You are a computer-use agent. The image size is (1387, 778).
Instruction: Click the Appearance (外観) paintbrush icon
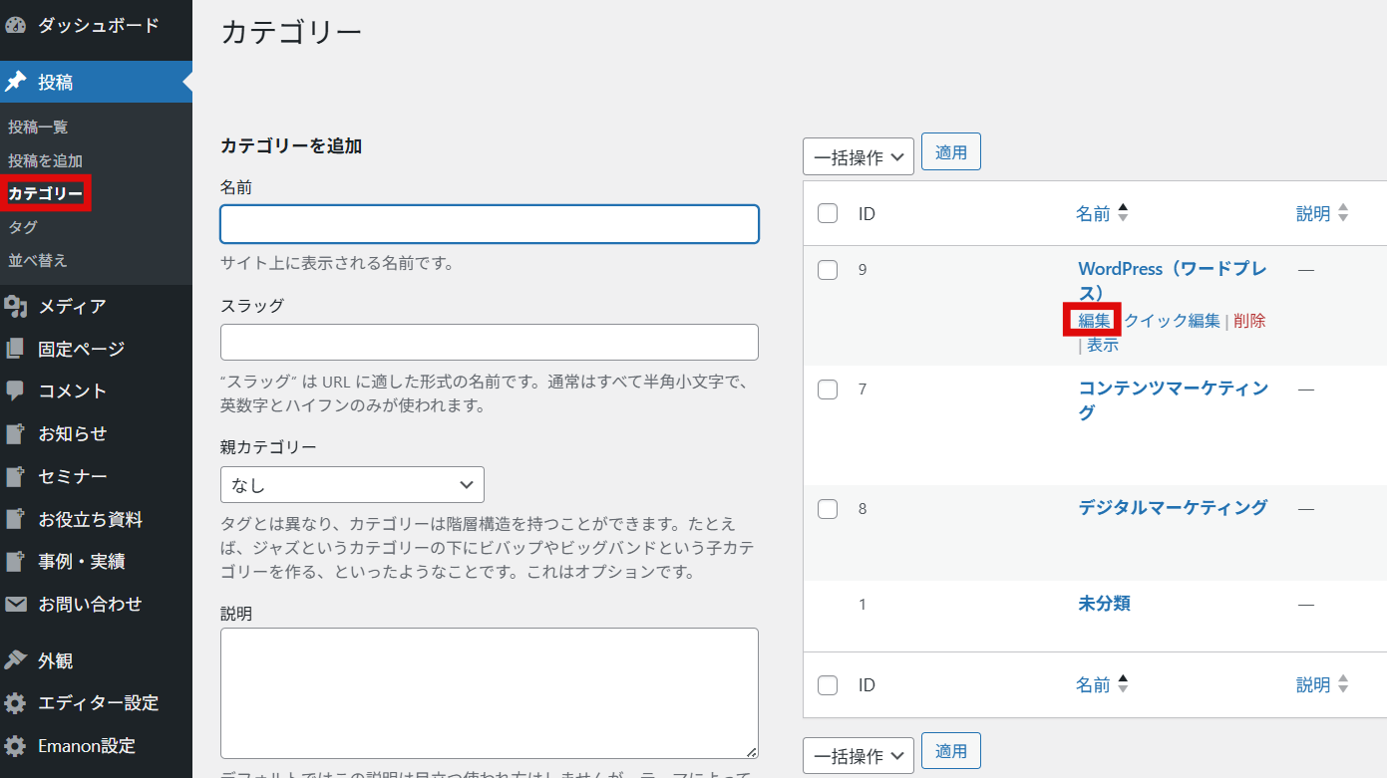(16, 660)
